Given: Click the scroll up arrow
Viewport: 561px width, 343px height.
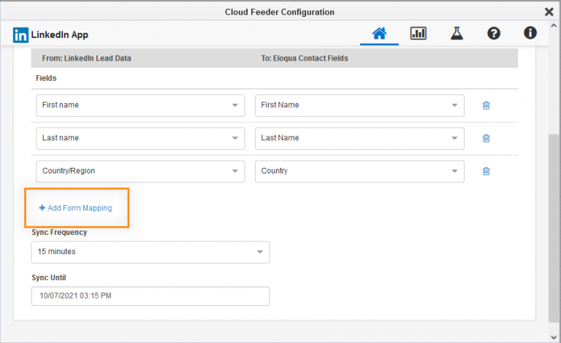Looking at the screenshot, I should pyautogui.click(x=554, y=26).
